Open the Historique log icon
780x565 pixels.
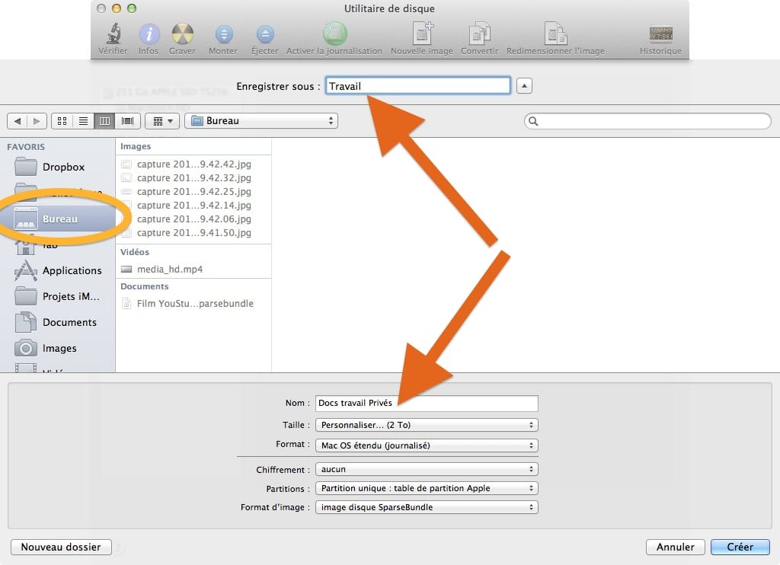coord(661,34)
